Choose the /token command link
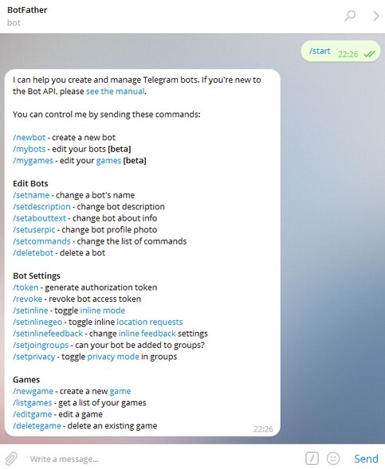Image resolution: width=385 pixels, height=469 pixels. [26, 287]
